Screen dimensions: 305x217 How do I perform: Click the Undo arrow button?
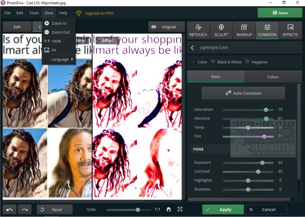click(x=10, y=209)
